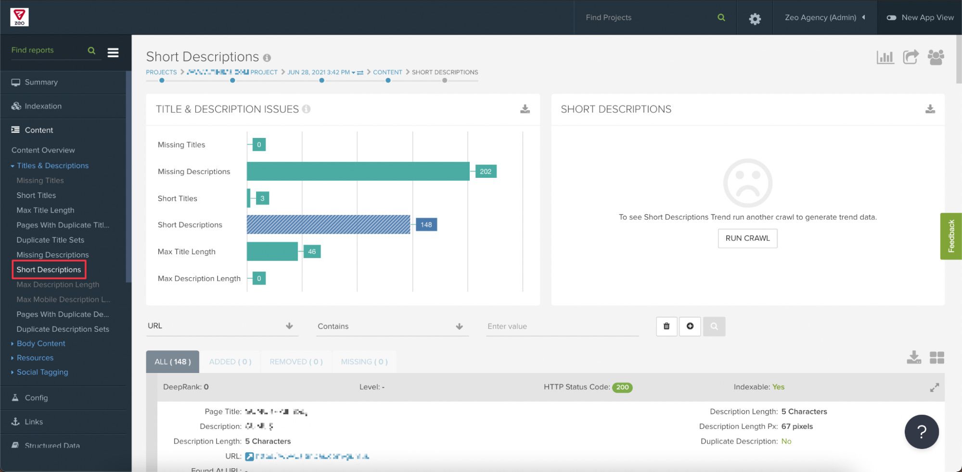Click the Feedback side button
Viewport: 962px width, 472px height.
pyautogui.click(x=951, y=236)
